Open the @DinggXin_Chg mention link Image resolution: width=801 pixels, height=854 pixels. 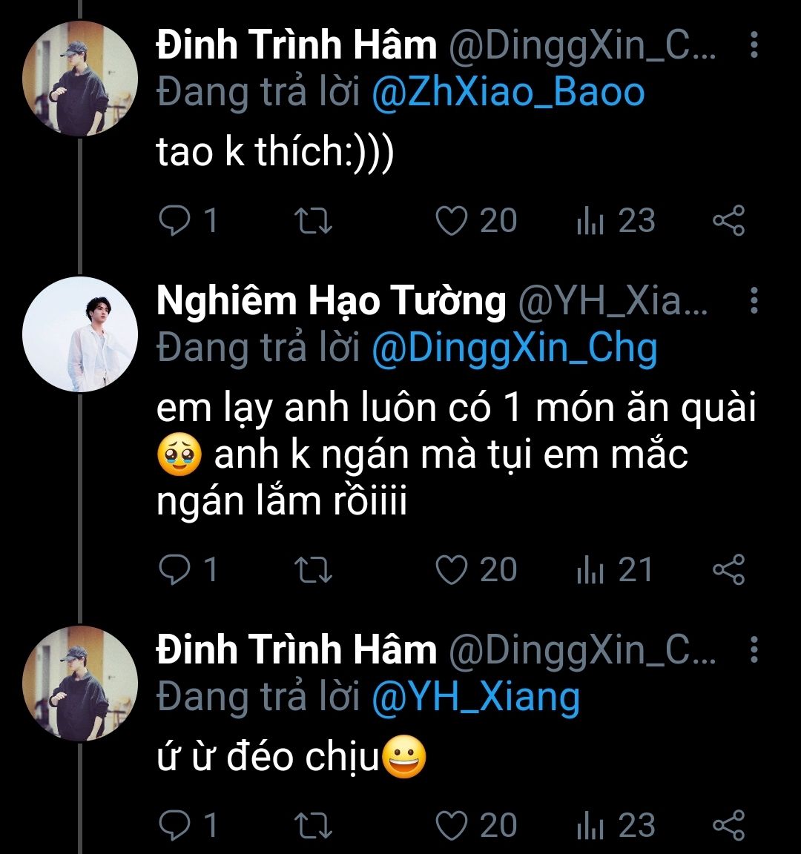coord(514,348)
